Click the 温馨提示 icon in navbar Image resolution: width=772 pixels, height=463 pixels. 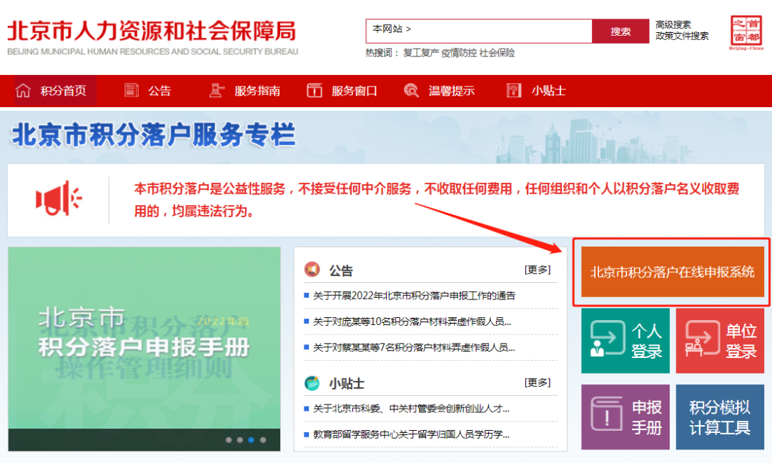(x=411, y=90)
